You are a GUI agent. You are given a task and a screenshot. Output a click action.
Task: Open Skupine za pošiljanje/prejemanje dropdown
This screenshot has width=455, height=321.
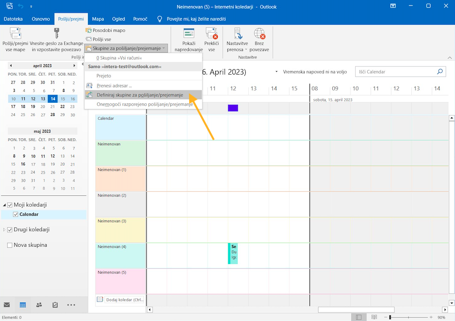126,48
